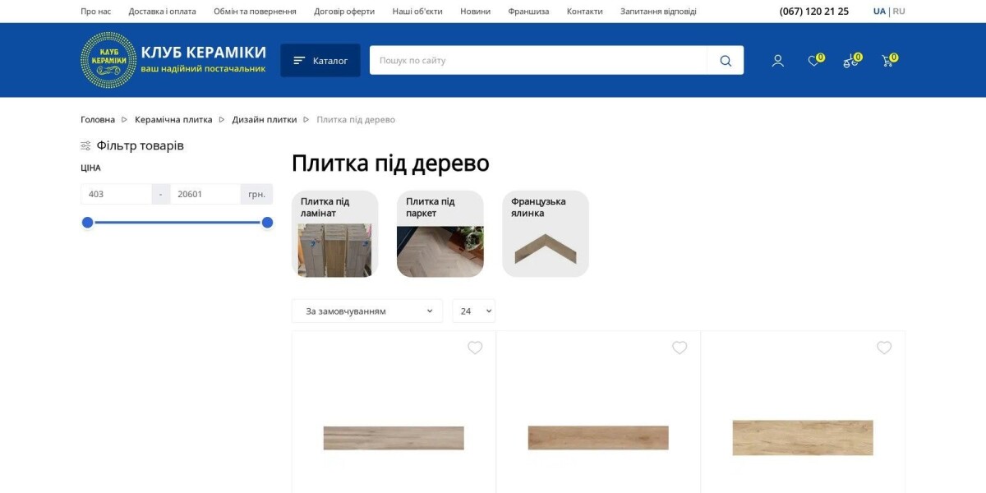Screen dimensions: 986x493
Task: Open the items-per-page dropdown showing 24
Action: pyautogui.click(x=474, y=311)
